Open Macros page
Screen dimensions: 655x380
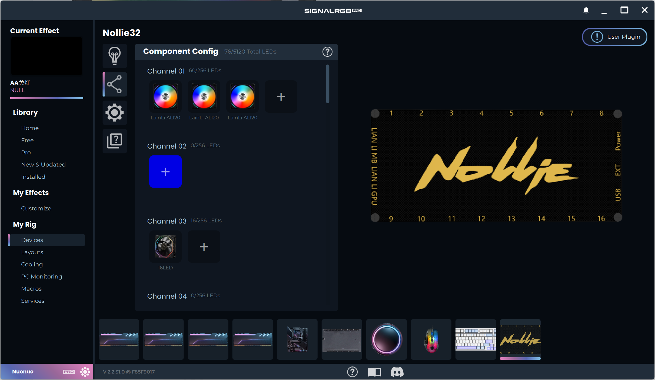pyautogui.click(x=31, y=289)
